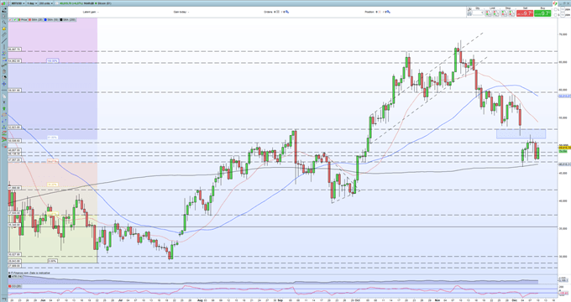Click the green Buy price button

(x=542, y=13)
